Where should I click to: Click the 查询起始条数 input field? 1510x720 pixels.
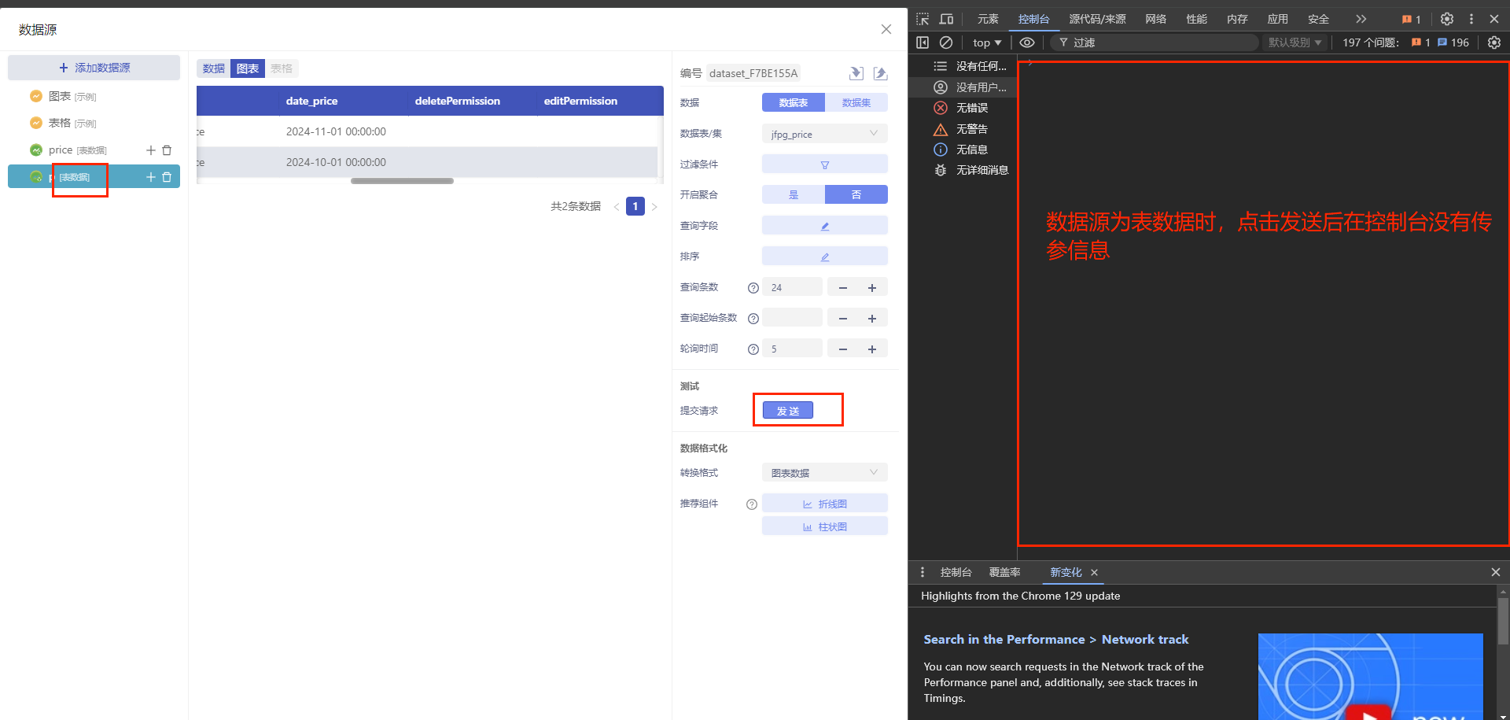pos(792,318)
